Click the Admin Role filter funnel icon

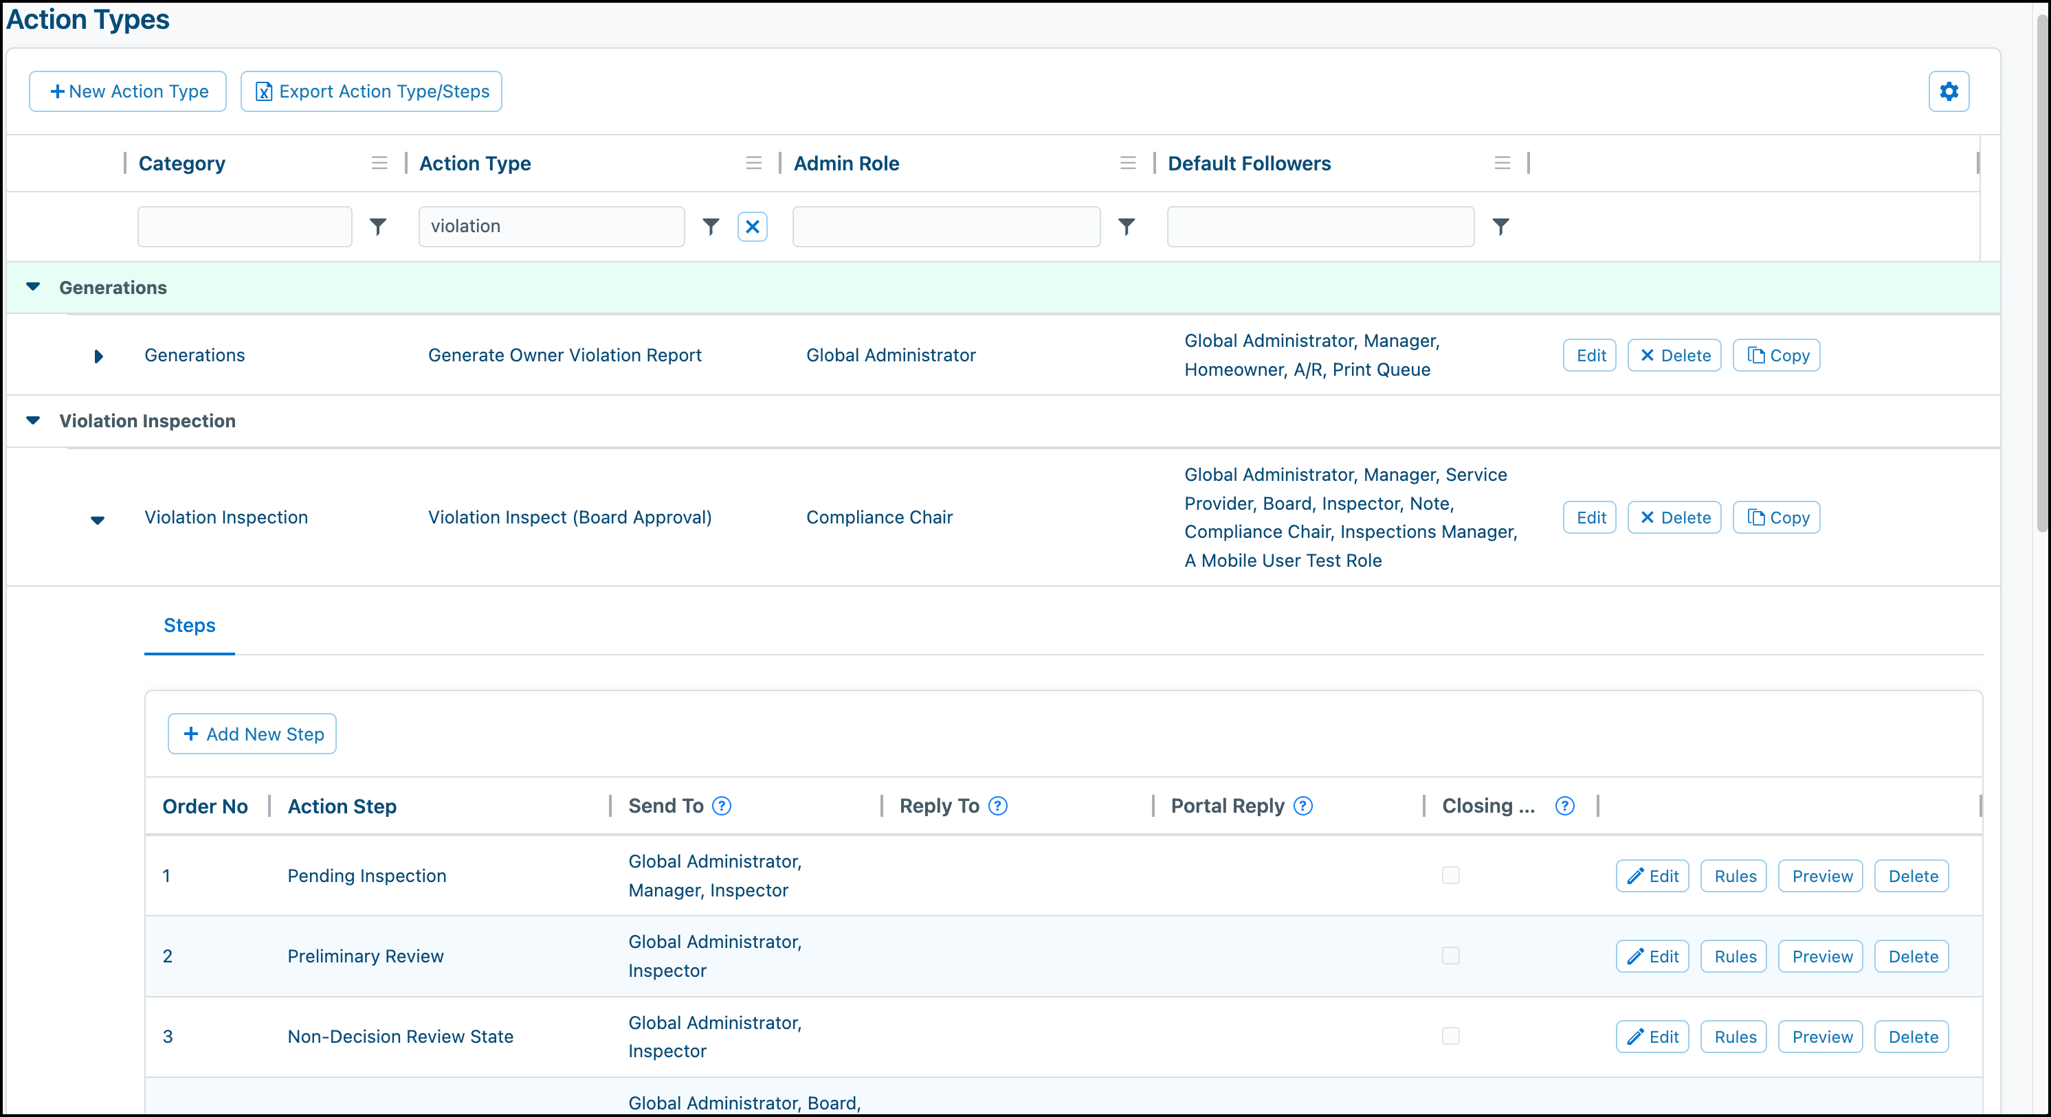click(x=1127, y=227)
